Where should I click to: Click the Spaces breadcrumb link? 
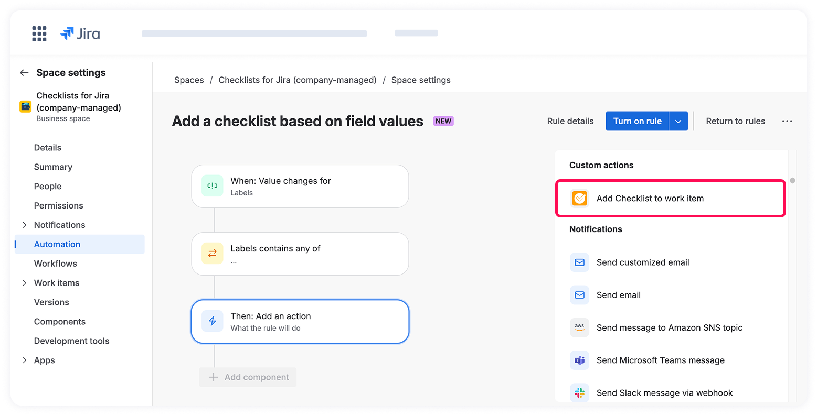(x=189, y=80)
